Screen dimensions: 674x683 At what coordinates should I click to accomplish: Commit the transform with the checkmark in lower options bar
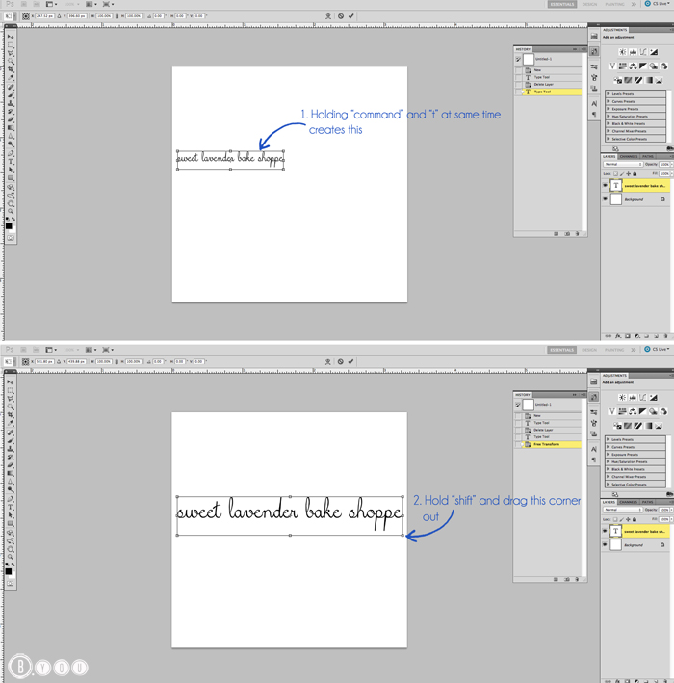point(350,361)
